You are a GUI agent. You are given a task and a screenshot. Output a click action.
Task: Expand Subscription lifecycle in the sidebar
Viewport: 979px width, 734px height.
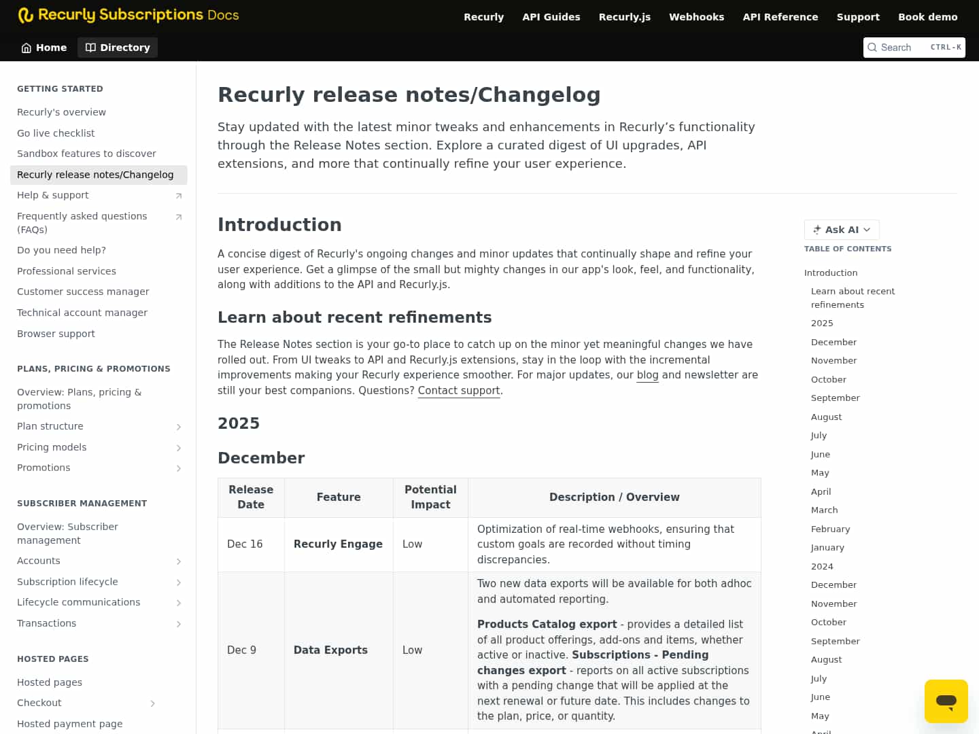[x=178, y=582]
